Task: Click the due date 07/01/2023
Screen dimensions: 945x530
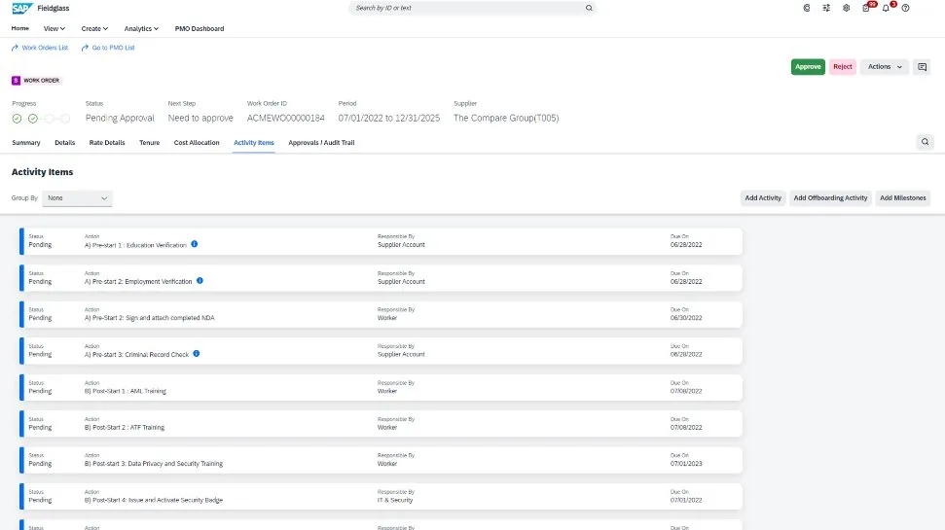Action: [686, 464]
